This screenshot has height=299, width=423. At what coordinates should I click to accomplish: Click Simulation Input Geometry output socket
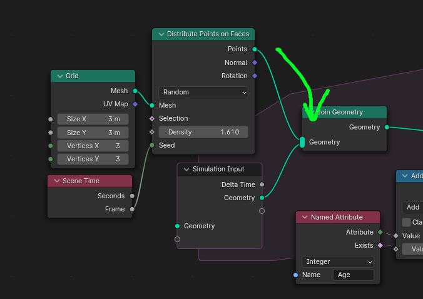coord(262,198)
